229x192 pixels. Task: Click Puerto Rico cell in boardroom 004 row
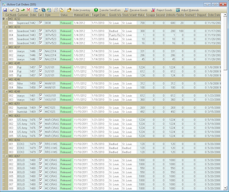(x=115, y=35)
